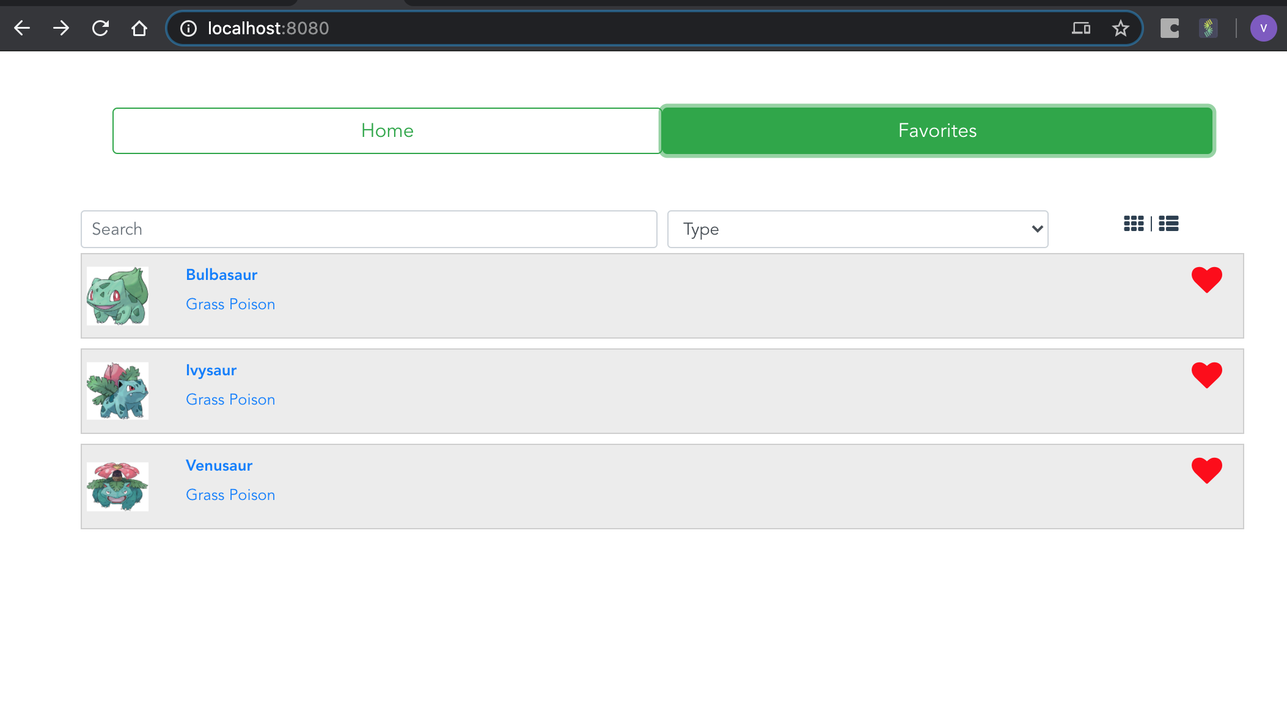1287x720 pixels.
Task: Click the Search input field
Action: [x=369, y=229]
